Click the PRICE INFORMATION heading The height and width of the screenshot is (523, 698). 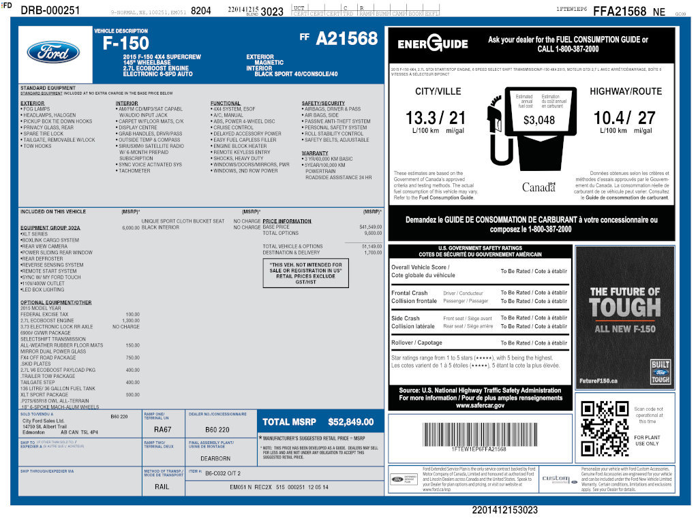point(287,221)
